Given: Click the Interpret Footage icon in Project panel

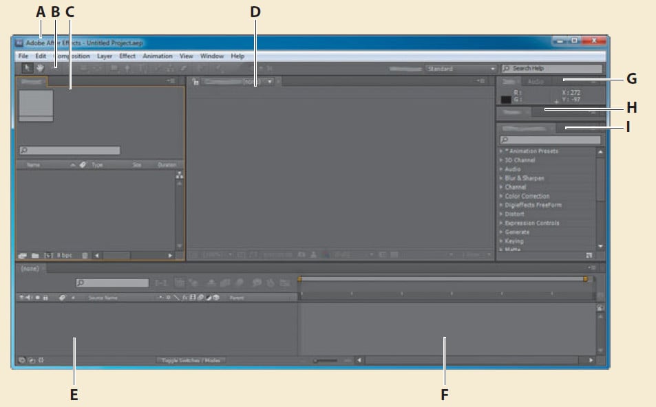Looking at the screenshot, I should (x=22, y=255).
